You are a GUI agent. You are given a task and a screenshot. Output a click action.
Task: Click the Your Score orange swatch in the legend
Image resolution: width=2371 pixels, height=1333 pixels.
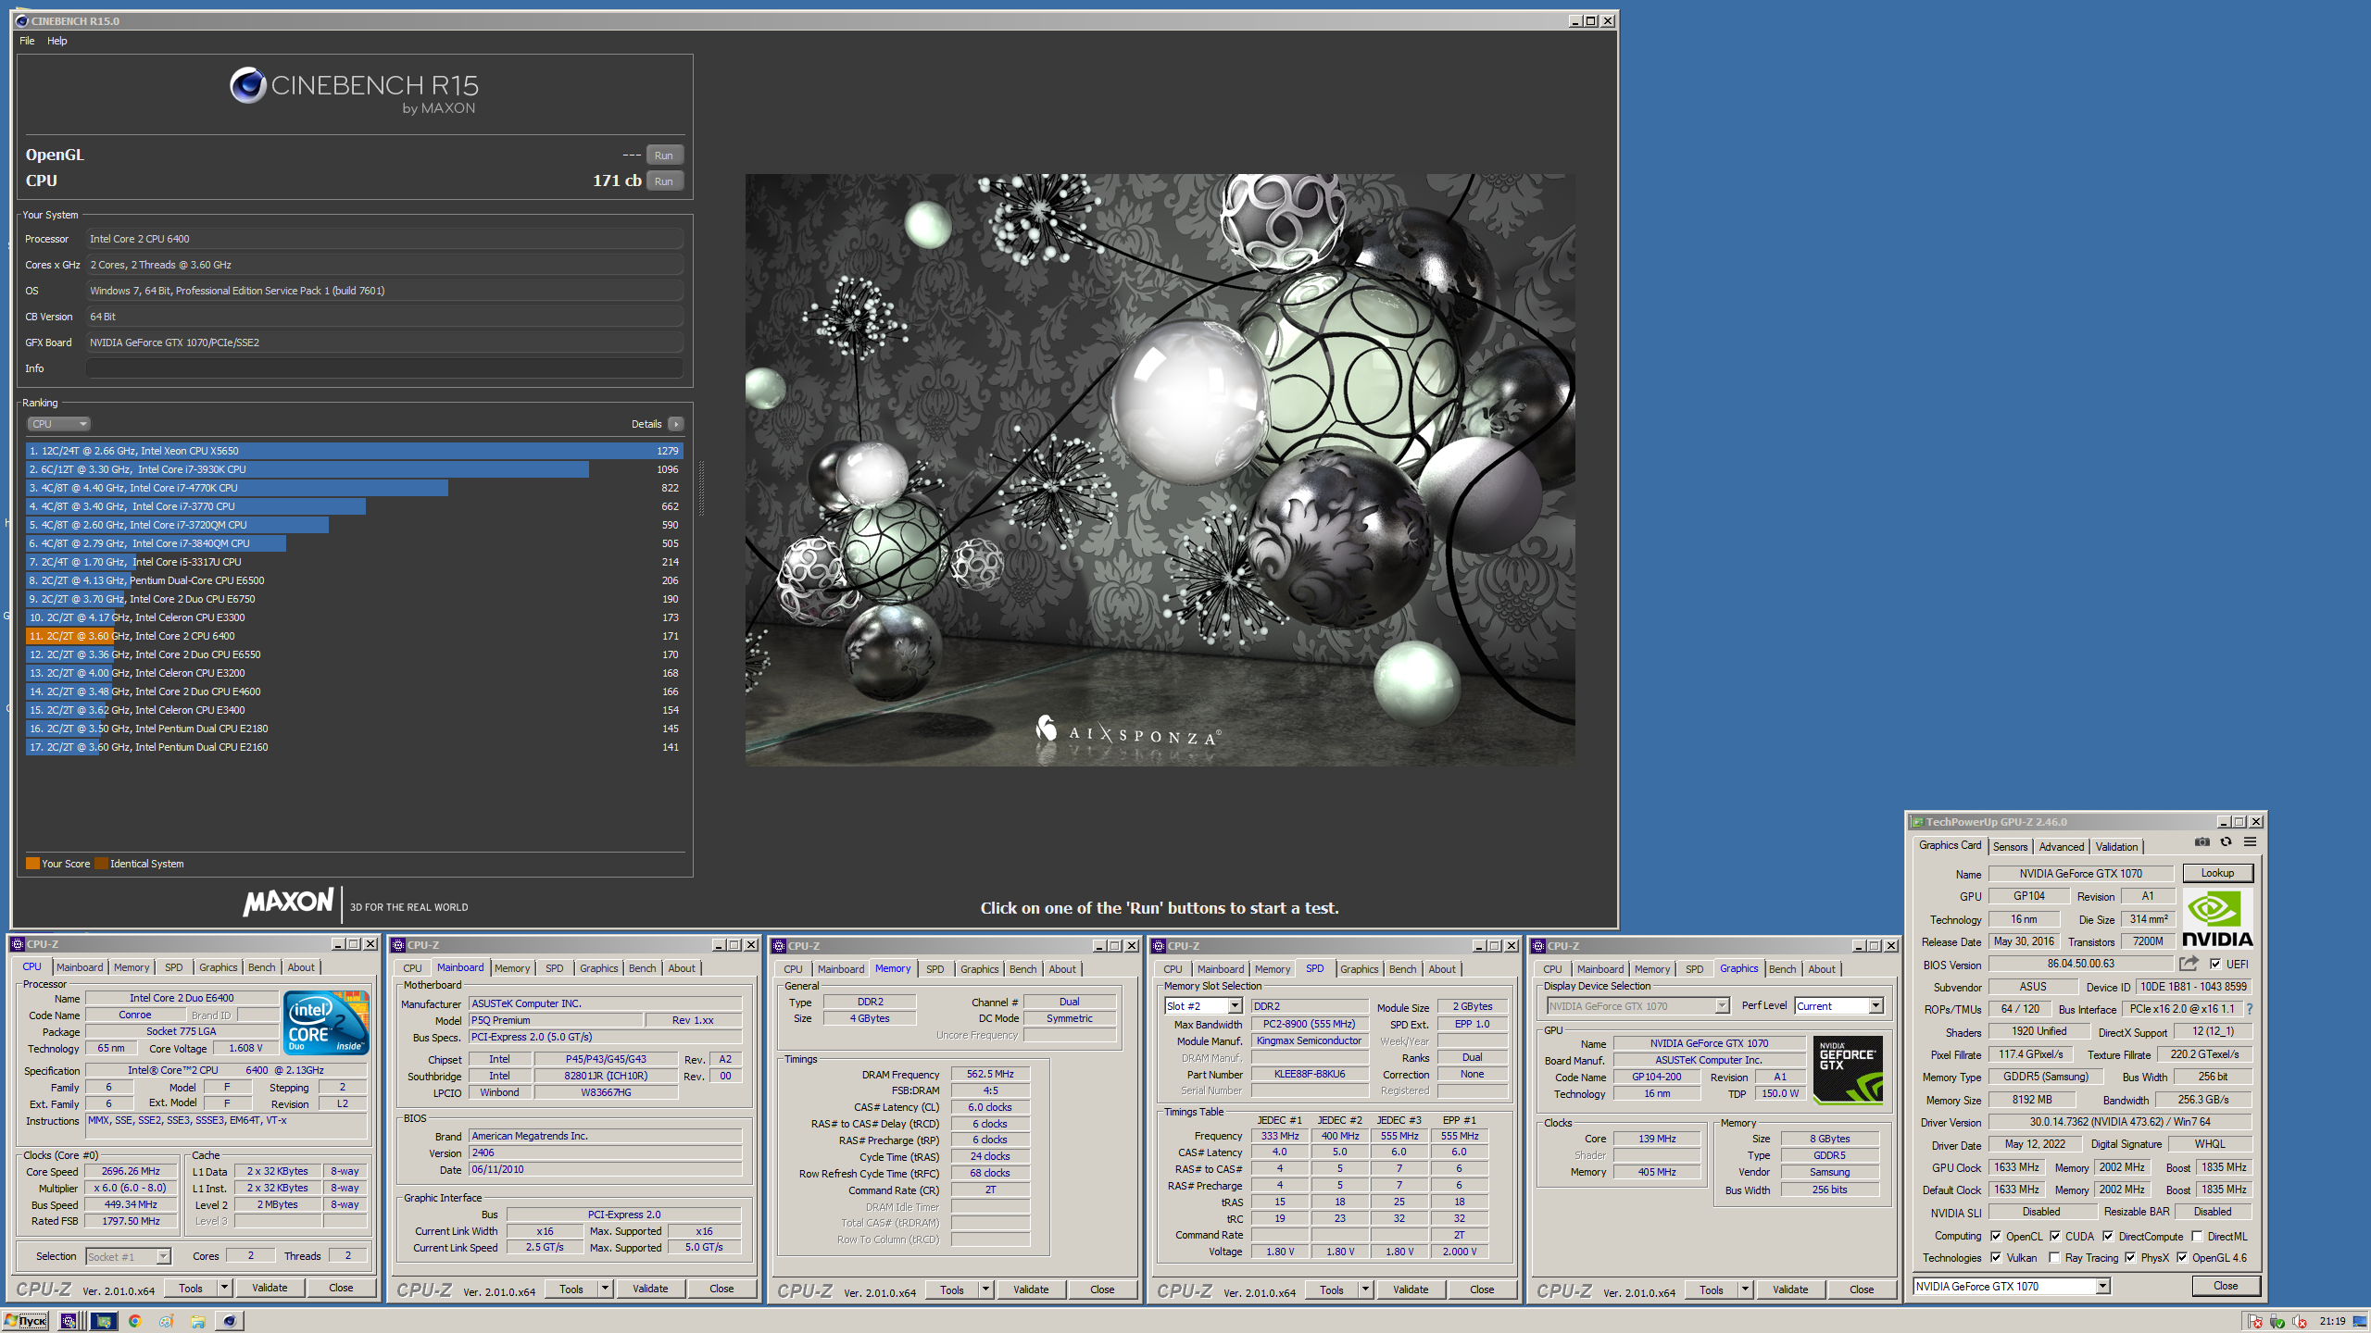[32, 864]
